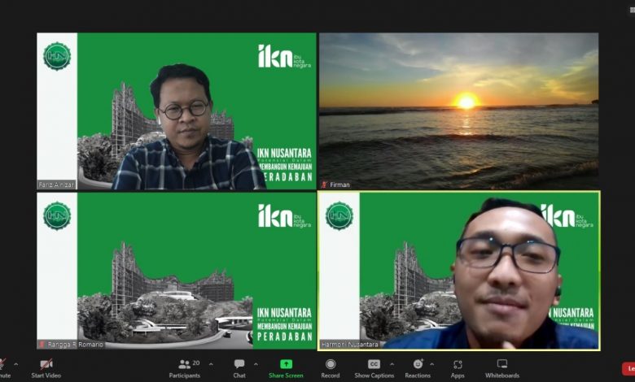Select Firman's sunset video tile
Screen dimensions: 635x382
(x=459, y=111)
